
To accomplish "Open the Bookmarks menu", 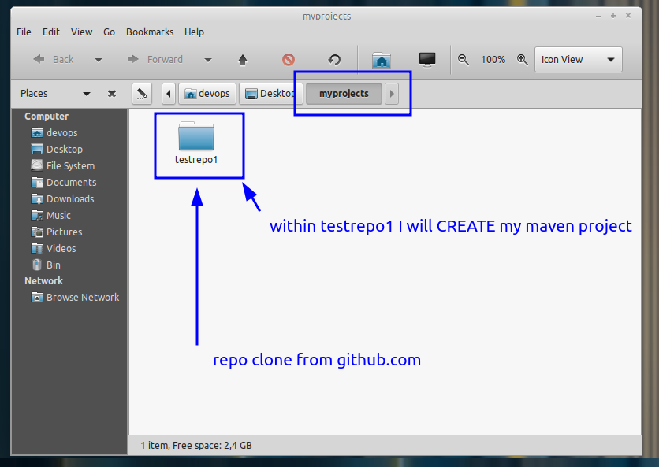I will click(150, 32).
